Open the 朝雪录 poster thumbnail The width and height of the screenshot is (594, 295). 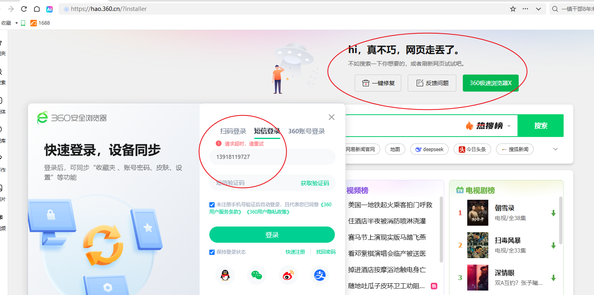click(478, 213)
